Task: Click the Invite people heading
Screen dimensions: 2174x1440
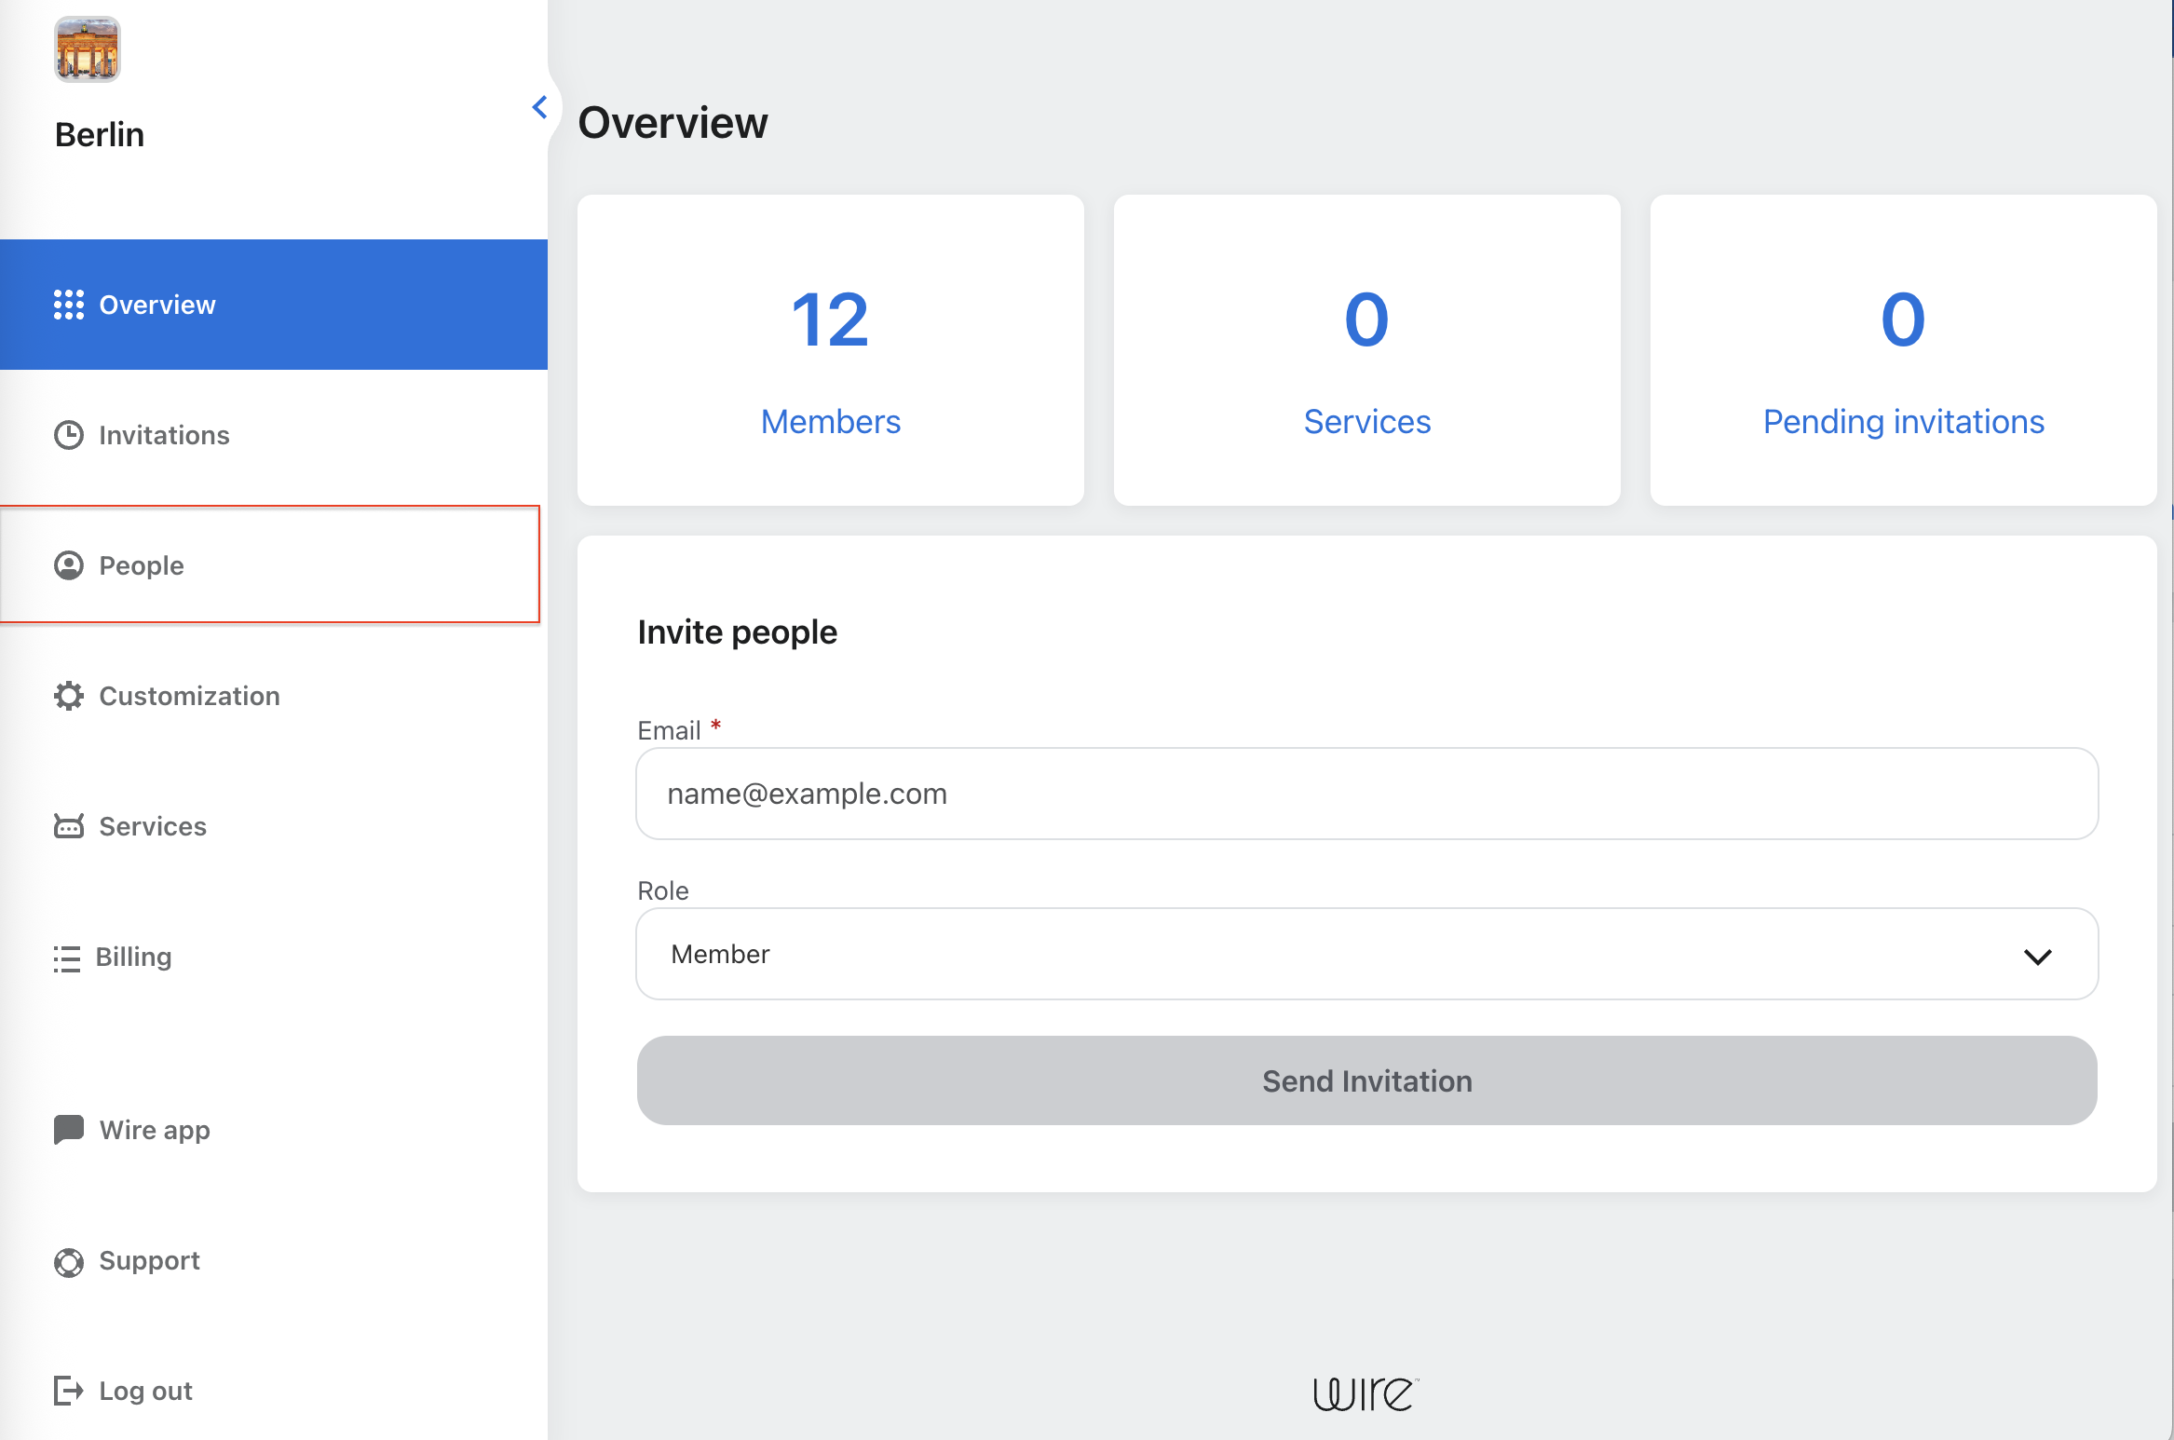Action: point(737,632)
